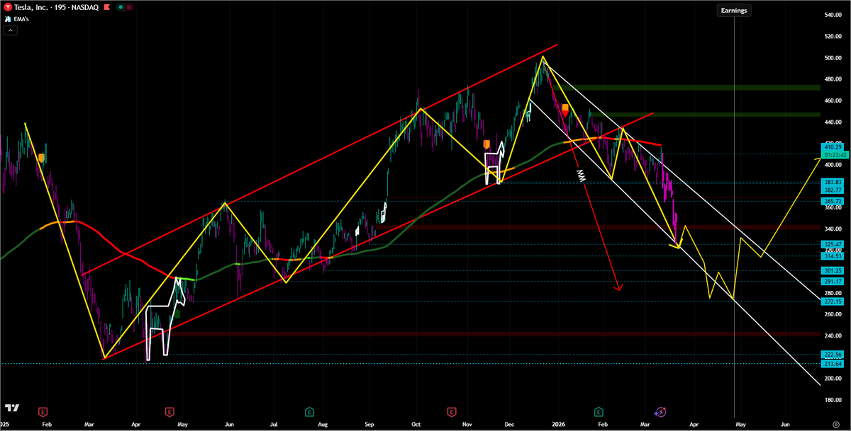Click the 272.15 price level label

832,301
